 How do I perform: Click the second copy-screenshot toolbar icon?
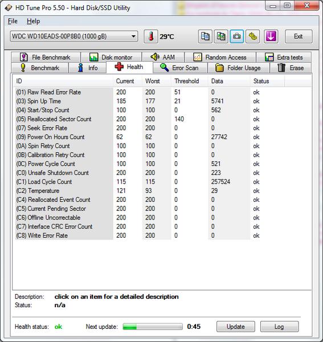coord(221,36)
